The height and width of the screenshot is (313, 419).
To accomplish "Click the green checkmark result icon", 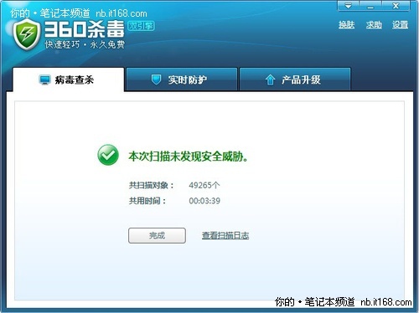I will [x=108, y=155].
